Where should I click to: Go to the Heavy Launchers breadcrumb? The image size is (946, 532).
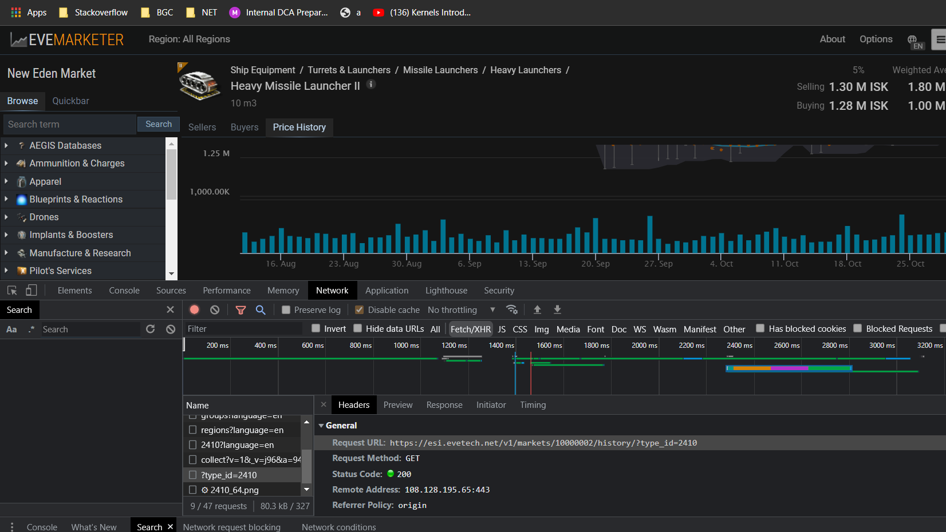tap(526, 70)
